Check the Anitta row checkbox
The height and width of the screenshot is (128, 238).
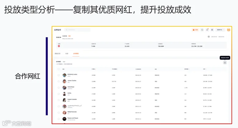59,94
